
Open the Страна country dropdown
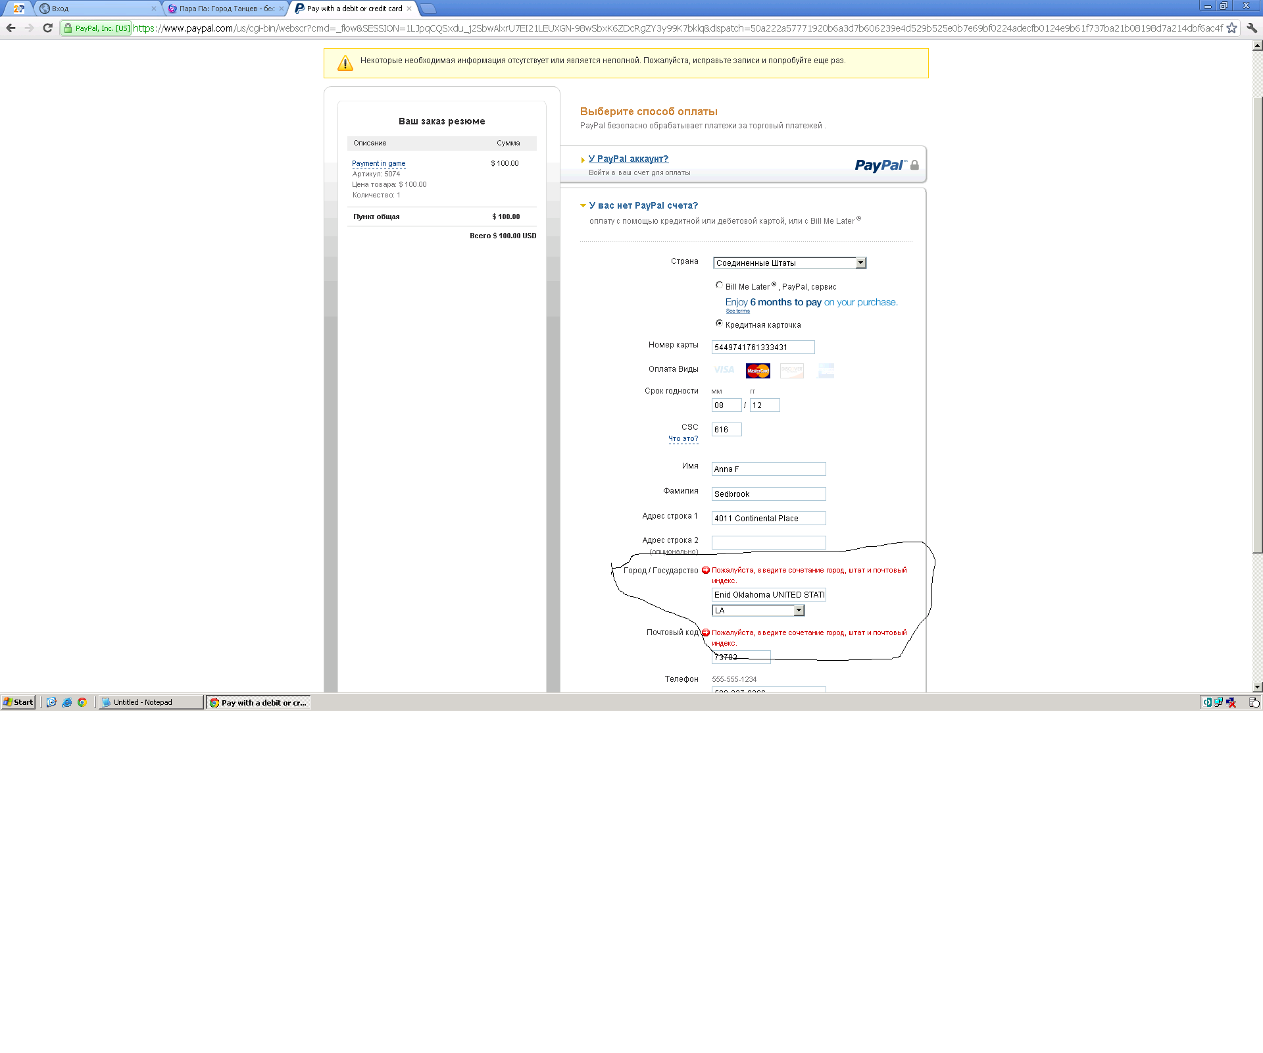pos(789,263)
